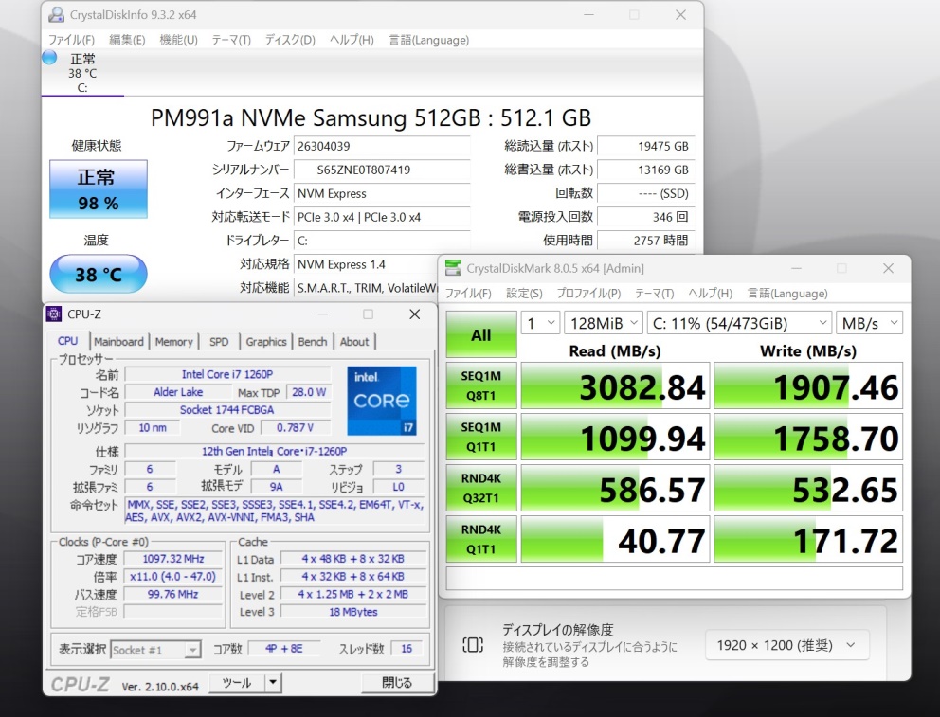Open ヘルプ(H) menu in CrystalDiskInfo
This screenshot has width=940, height=717.
[352, 40]
